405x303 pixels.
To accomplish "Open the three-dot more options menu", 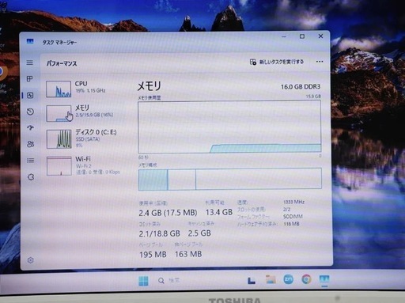I will tap(320, 62).
